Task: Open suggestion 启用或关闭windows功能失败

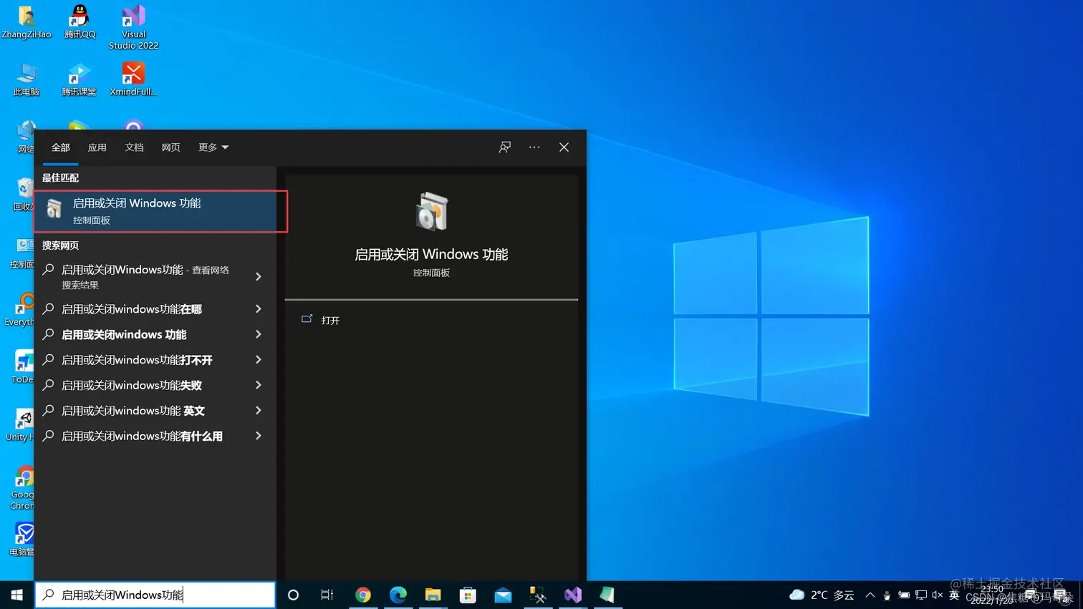Action: click(155, 385)
